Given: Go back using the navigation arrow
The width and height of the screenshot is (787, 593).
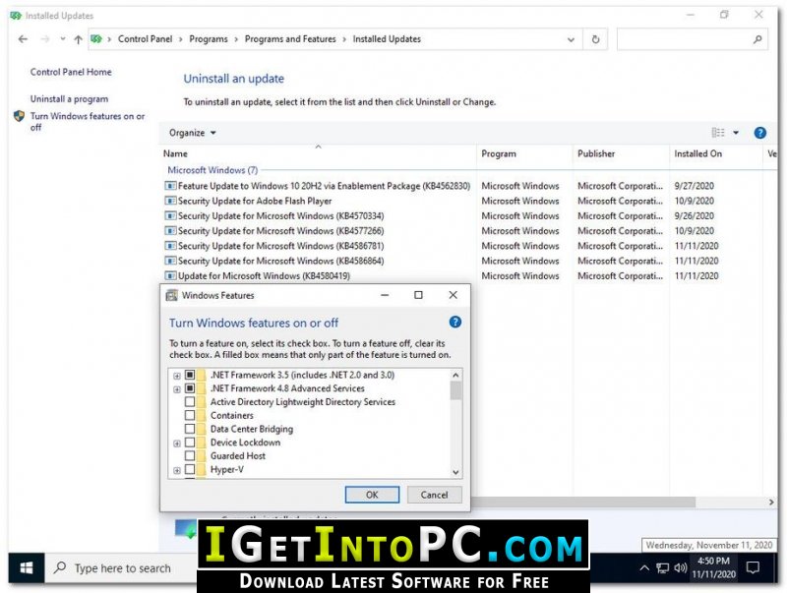Looking at the screenshot, I should tap(23, 39).
